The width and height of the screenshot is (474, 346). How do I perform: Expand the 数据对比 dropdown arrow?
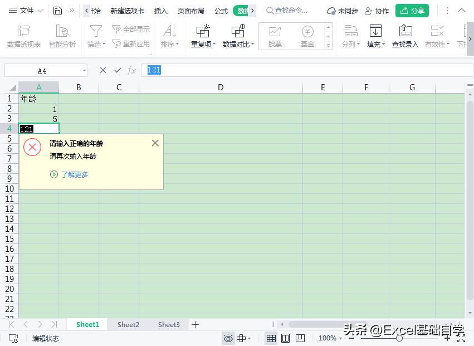pyautogui.click(x=253, y=44)
